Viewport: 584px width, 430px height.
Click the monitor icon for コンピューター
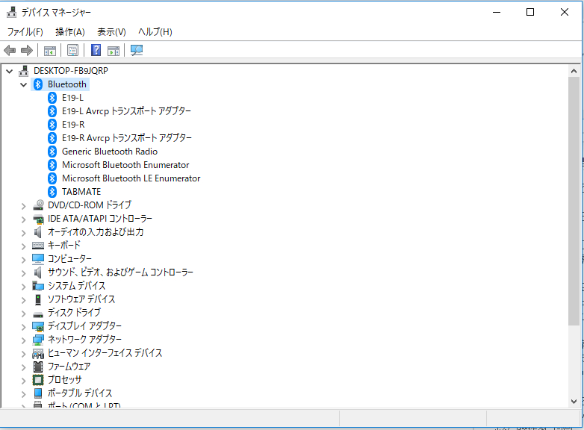38,259
